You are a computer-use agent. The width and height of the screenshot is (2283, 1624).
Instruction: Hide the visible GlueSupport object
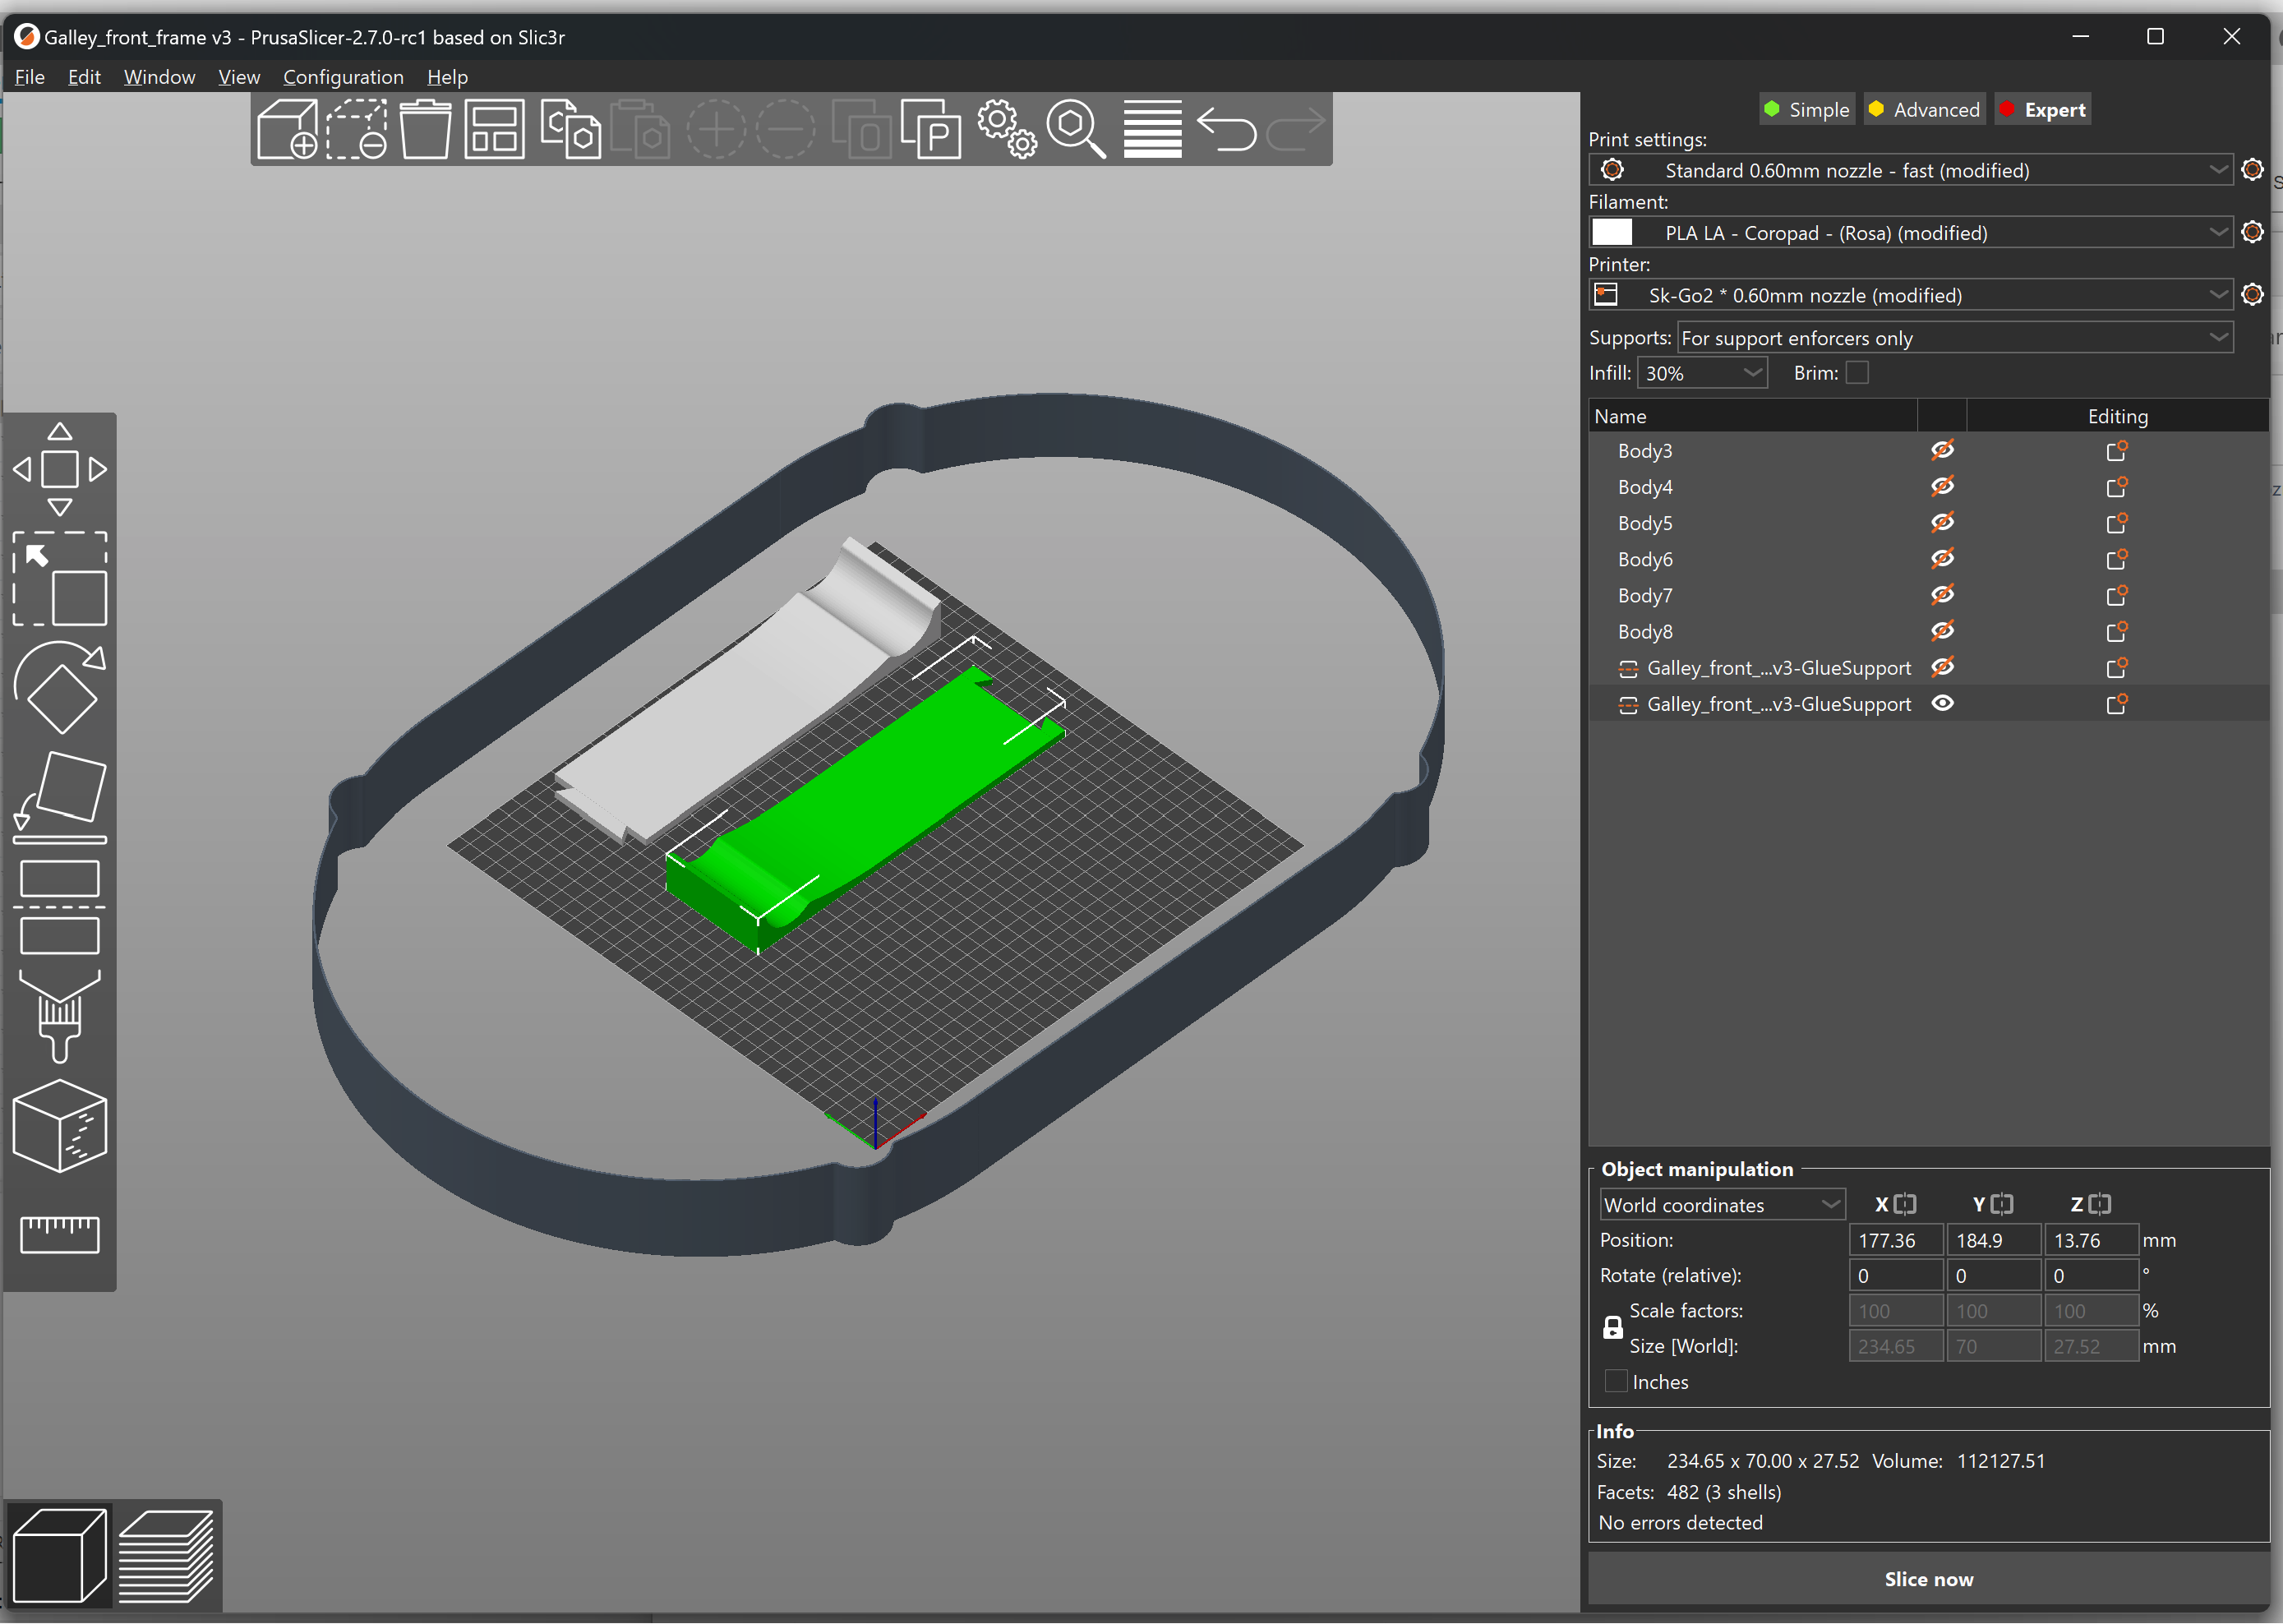(1942, 703)
